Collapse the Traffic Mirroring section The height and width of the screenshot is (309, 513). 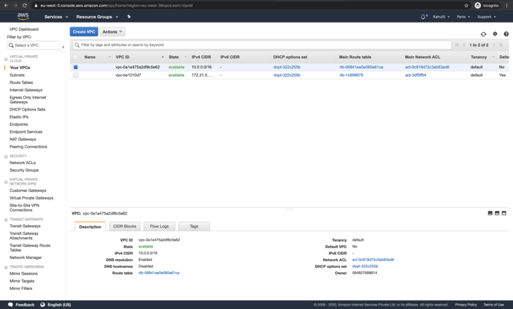pyautogui.click(x=6, y=267)
